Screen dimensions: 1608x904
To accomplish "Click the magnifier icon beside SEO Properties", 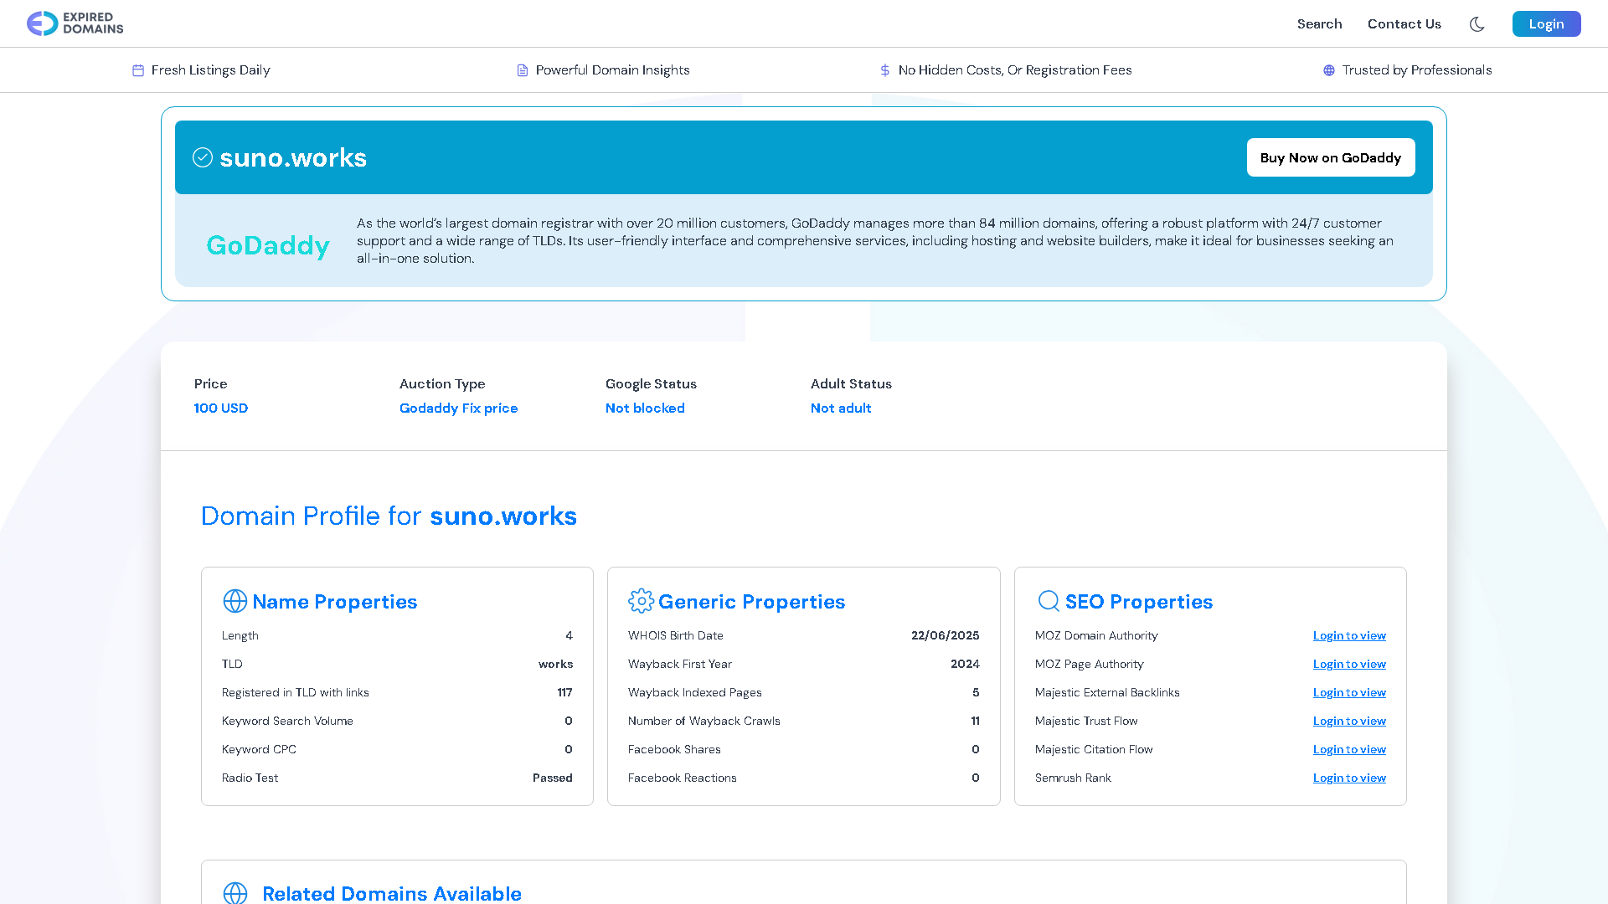I will click(1048, 601).
